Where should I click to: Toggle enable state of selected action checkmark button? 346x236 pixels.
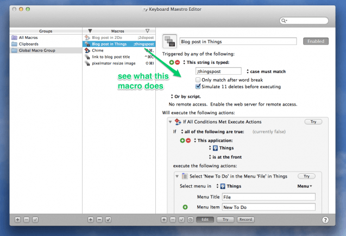[x=181, y=220]
